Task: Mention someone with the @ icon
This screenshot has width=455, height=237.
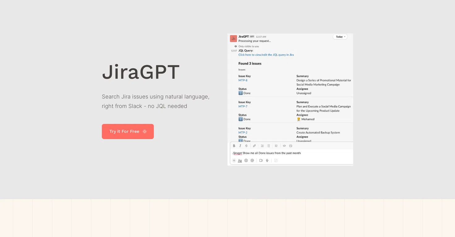Action: (252, 160)
